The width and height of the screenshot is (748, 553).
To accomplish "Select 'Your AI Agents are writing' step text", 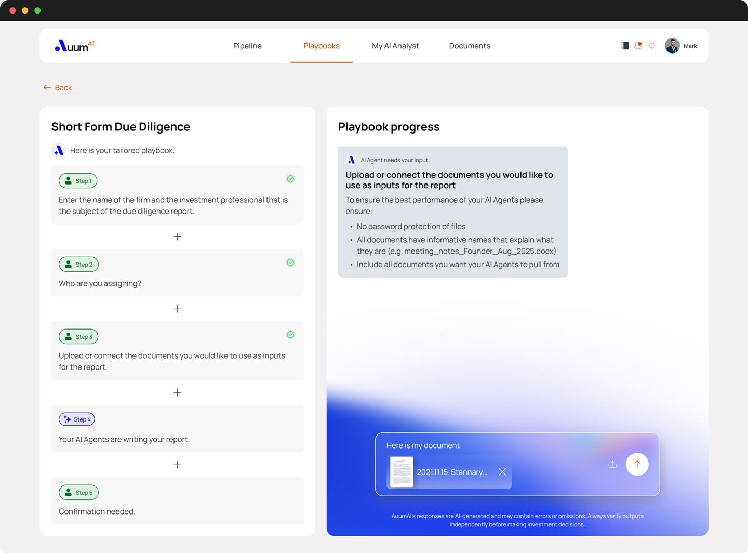I will click(124, 440).
